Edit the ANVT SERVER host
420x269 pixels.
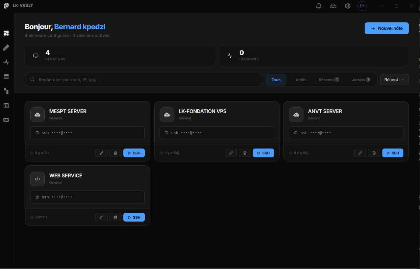tap(360, 153)
